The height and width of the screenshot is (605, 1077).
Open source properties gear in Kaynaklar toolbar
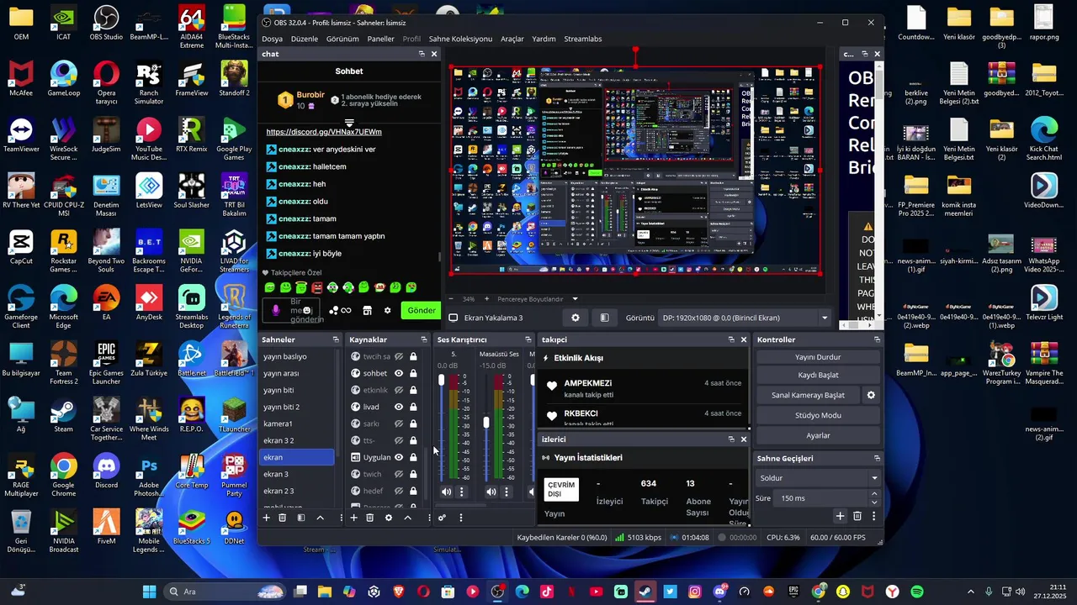(389, 518)
